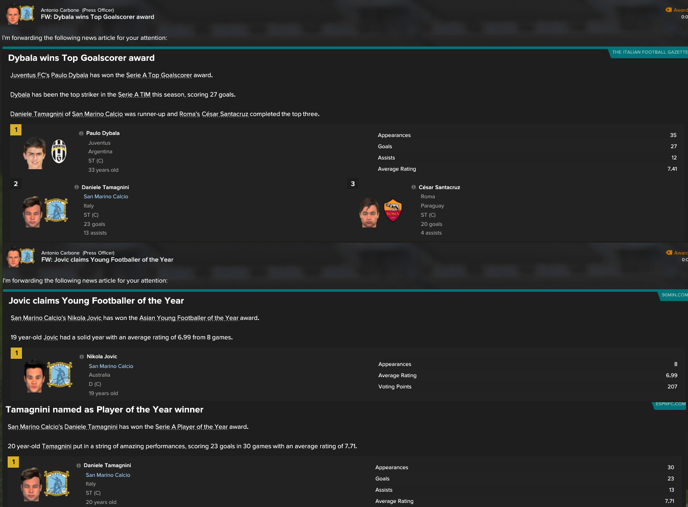
Task: Click the info icon beside Paulo Dybala
Action: (81, 133)
